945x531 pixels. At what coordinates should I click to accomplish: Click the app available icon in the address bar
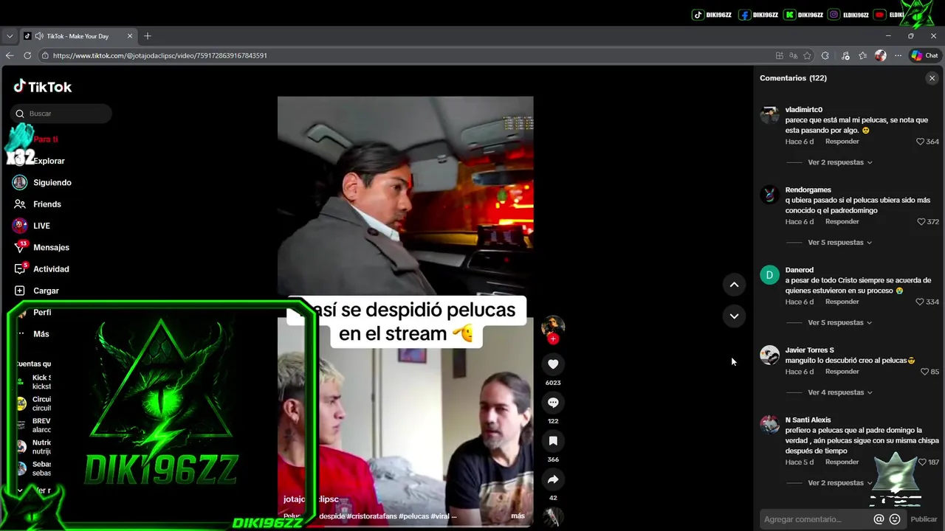click(x=780, y=55)
